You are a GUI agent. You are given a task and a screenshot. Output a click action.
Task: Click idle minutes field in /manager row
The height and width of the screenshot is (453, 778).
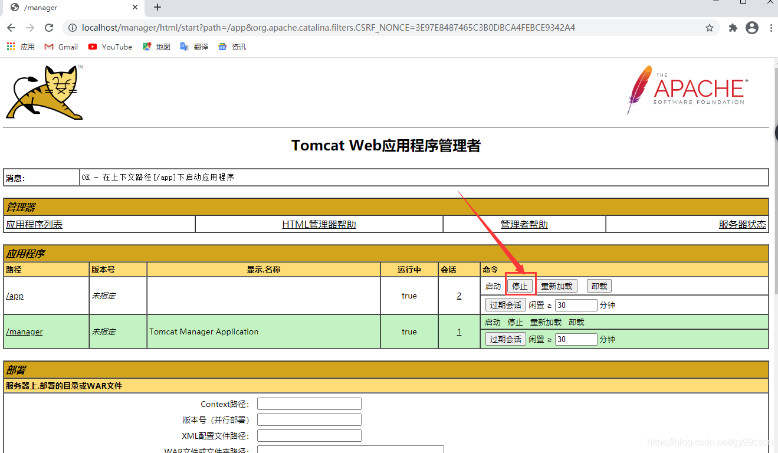point(576,339)
